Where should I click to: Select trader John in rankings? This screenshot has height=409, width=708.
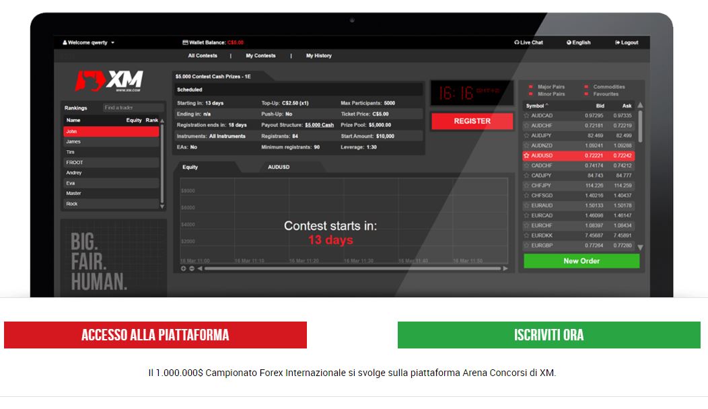pyautogui.click(x=111, y=131)
